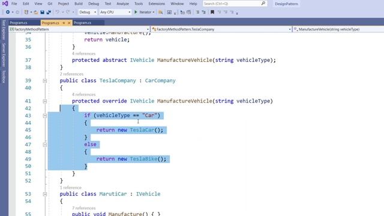The height and width of the screenshot is (216, 384).
Task: Close the active Program.cs tab
Action: coord(69,23)
